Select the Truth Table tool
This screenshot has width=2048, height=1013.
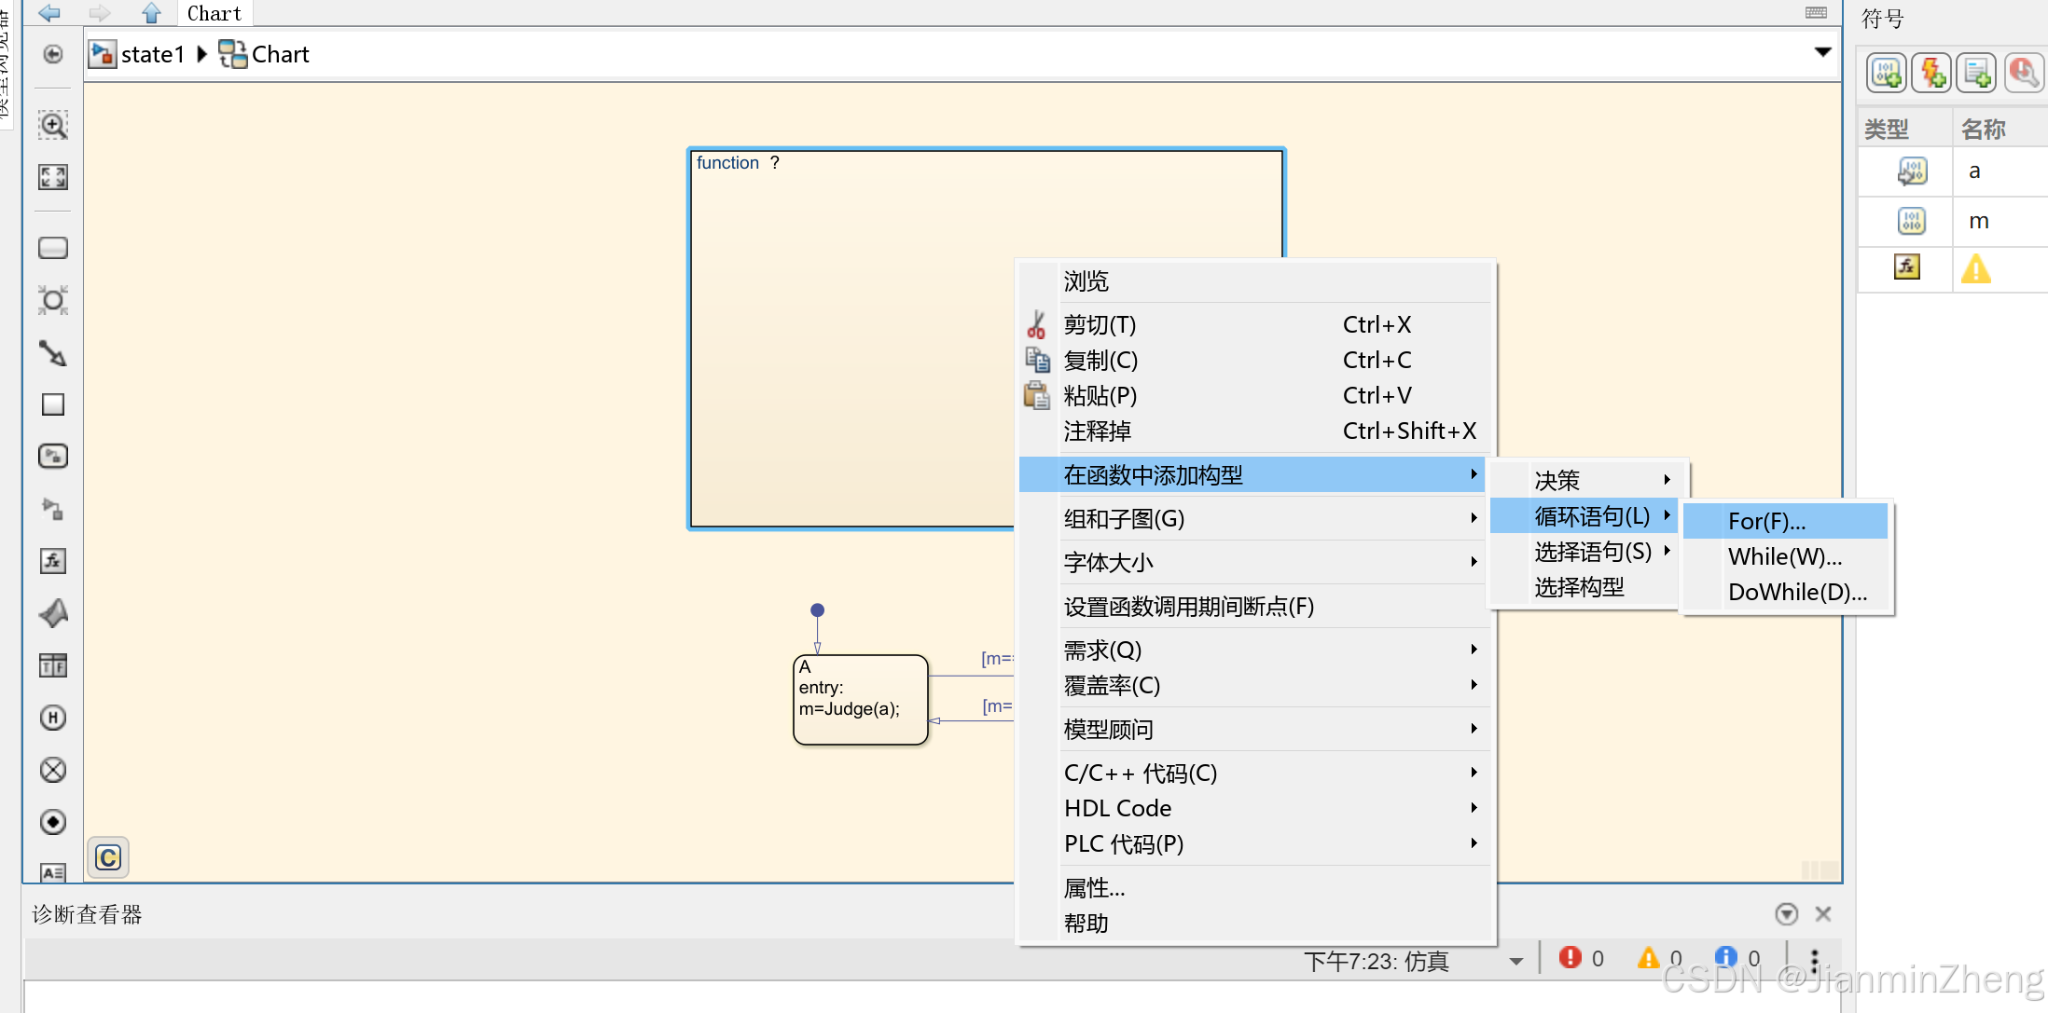click(x=53, y=665)
